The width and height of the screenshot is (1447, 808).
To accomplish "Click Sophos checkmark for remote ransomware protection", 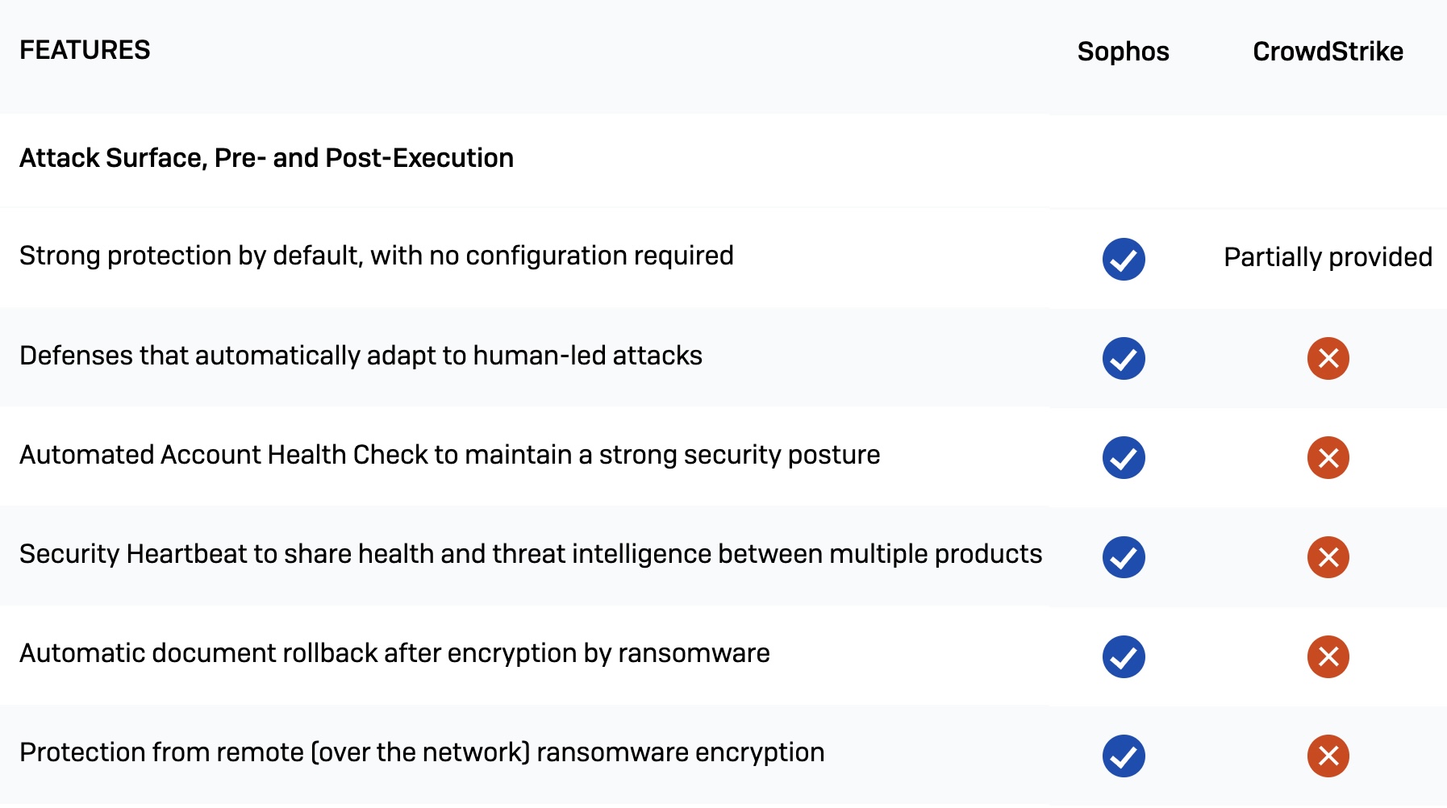I will point(1124,756).
